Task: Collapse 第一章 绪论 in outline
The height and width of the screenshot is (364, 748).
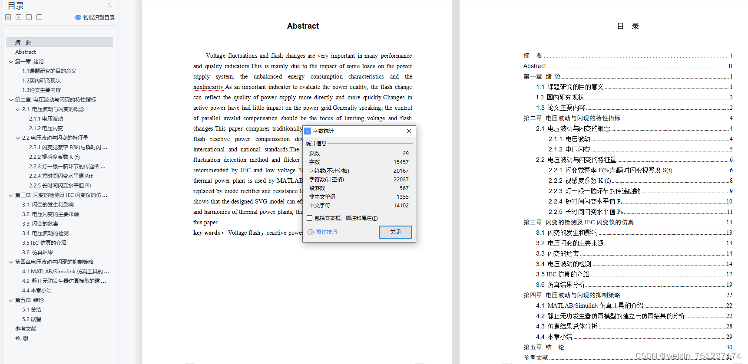Action: coord(11,62)
